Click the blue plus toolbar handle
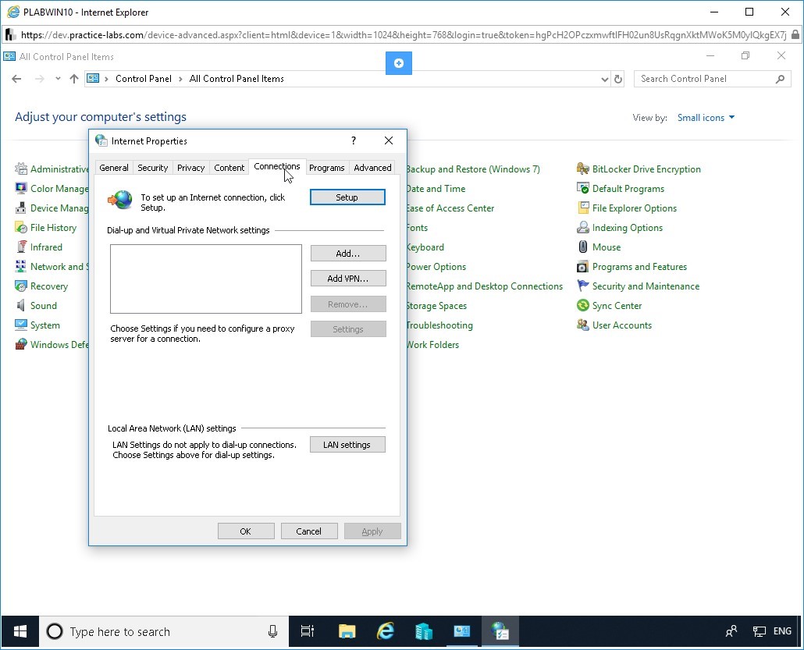804x650 pixels. click(398, 63)
